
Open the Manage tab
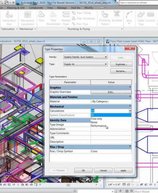62,8
